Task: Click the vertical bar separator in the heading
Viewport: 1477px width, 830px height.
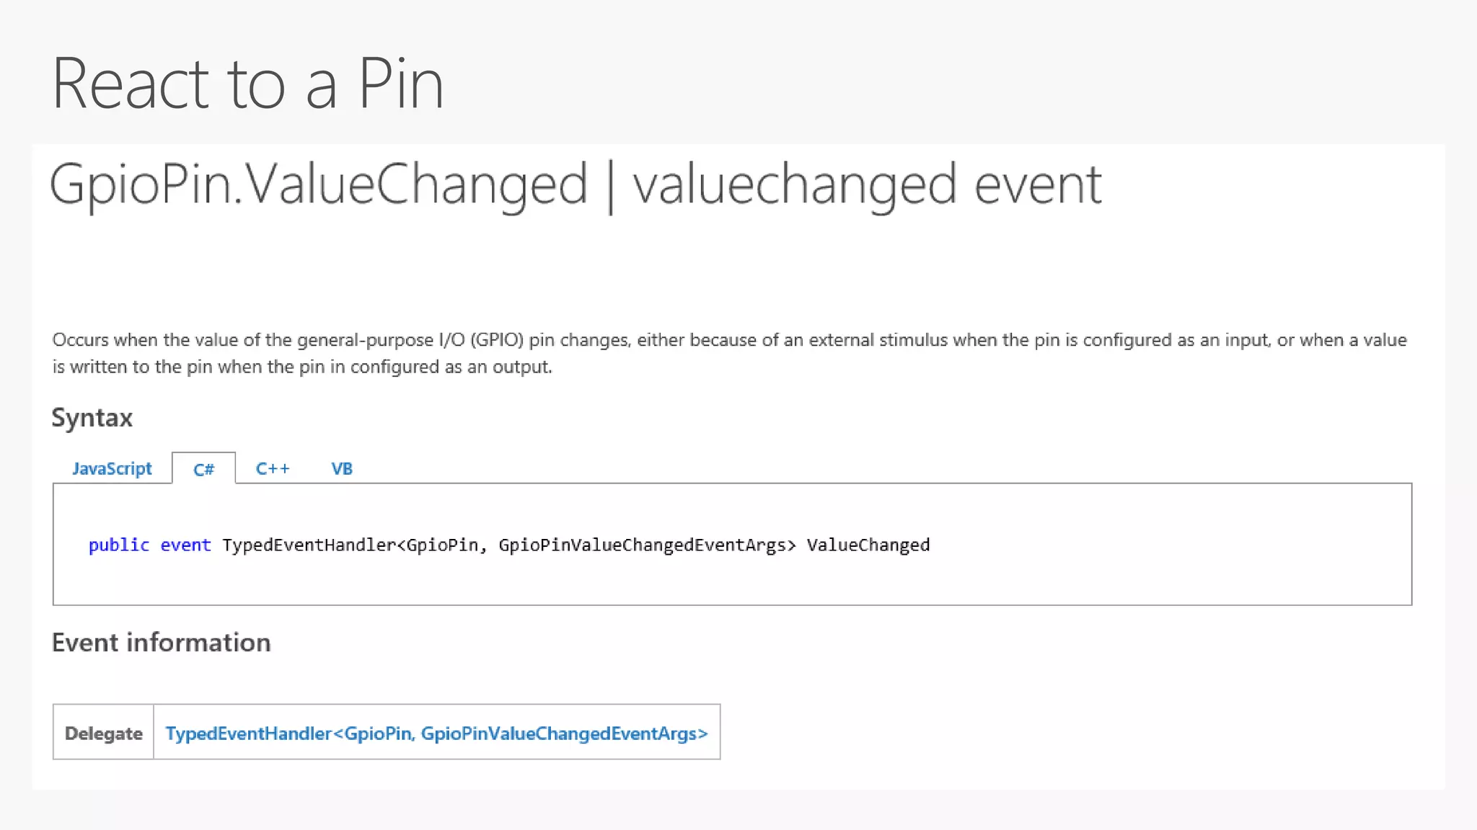Action: (611, 186)
